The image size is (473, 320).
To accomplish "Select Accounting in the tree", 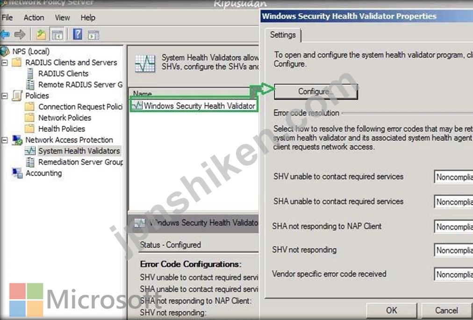I will tap(44, 173).
